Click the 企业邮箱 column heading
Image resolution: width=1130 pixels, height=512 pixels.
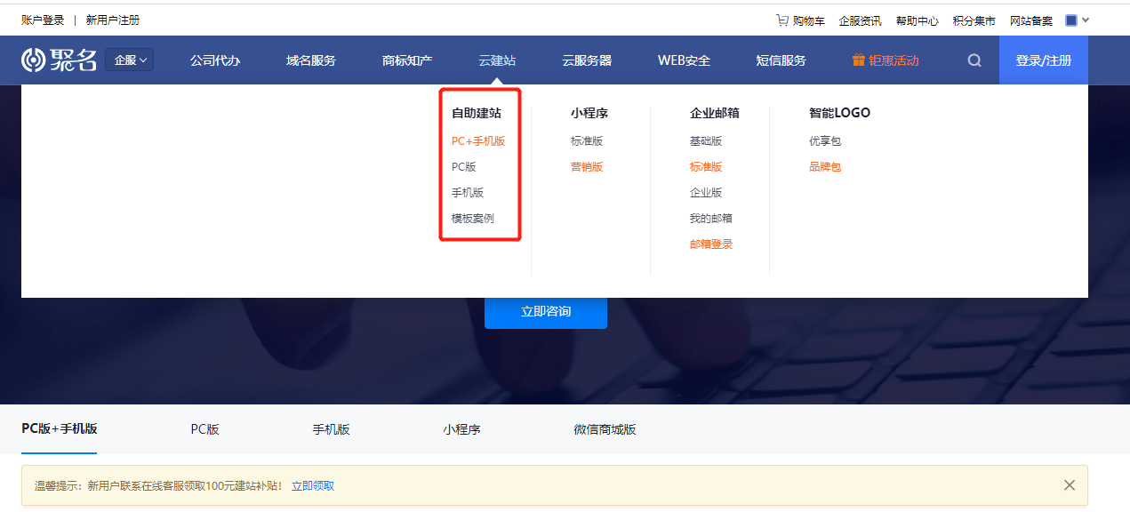pos(715,114)
